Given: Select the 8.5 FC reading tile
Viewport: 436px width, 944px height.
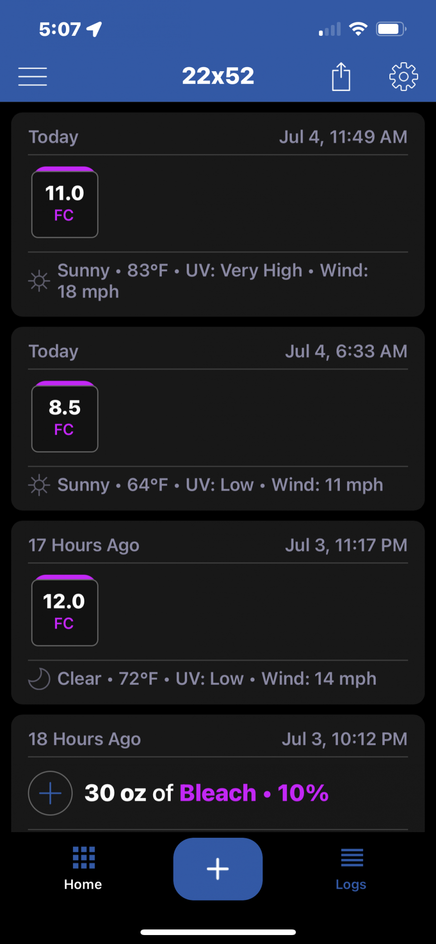Looking at the screenshot, I should [65, 416].
